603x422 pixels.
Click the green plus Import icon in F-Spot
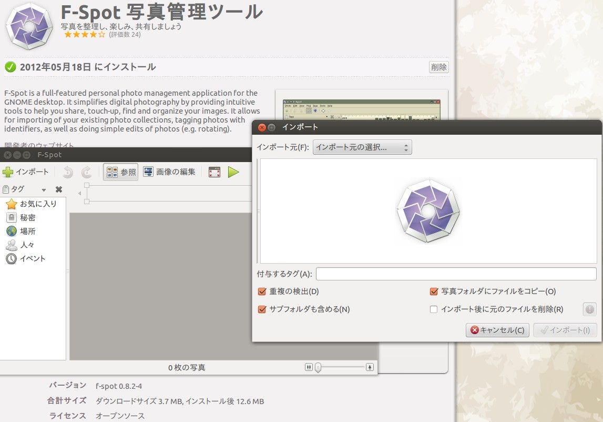[x=8, y=172]
